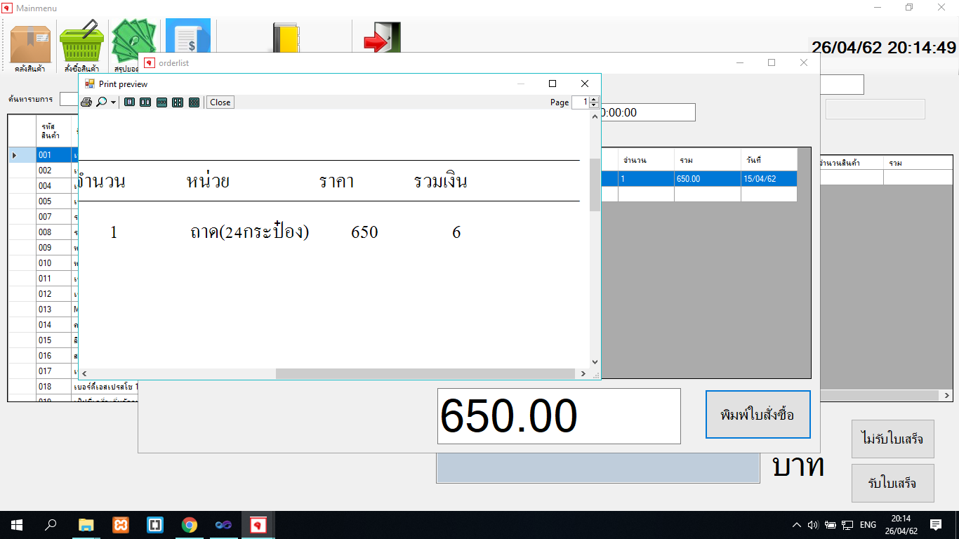Click the preview's horizontal scrollbar right arrow

[x=583, y=374]
